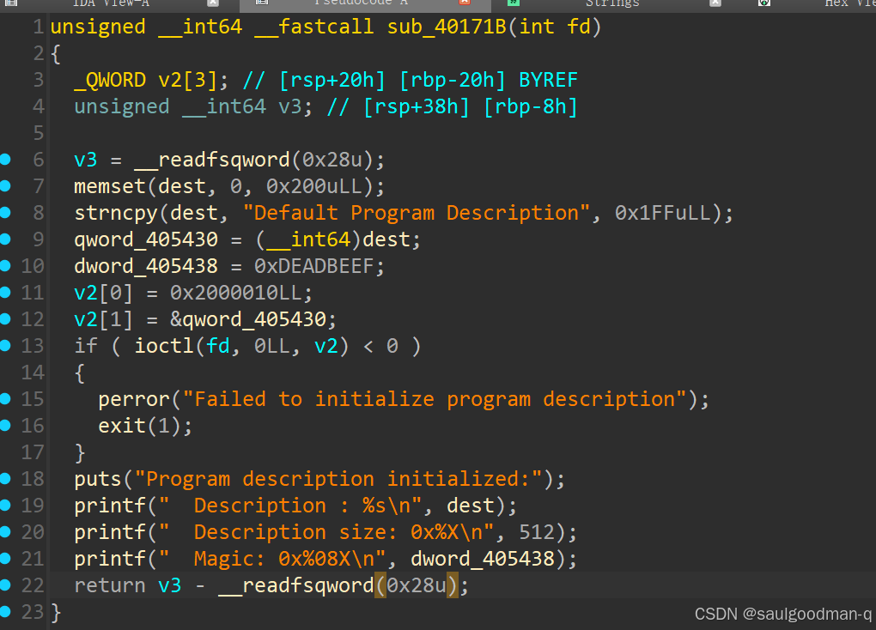Toggle breakpoint dot on line 23
Viewport: 876px width, 630px height.
[x=5, y=612]
